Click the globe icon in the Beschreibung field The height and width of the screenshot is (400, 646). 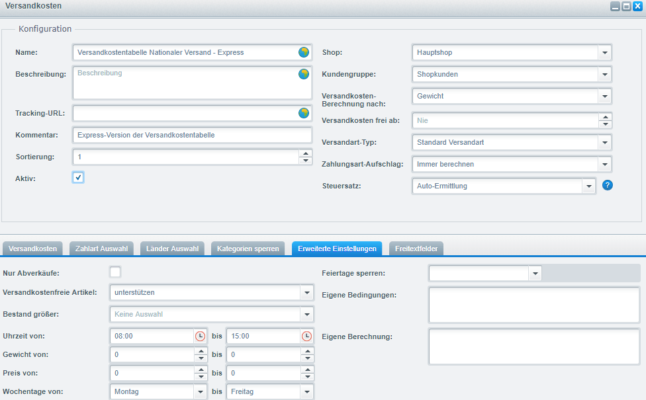(x=304, y=74)
